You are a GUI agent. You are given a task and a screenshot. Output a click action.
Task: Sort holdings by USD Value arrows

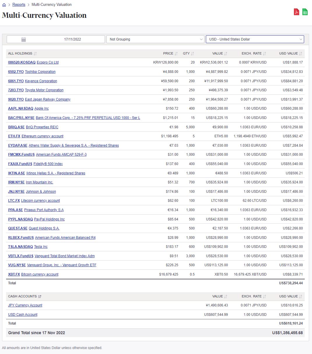(301, 54)
